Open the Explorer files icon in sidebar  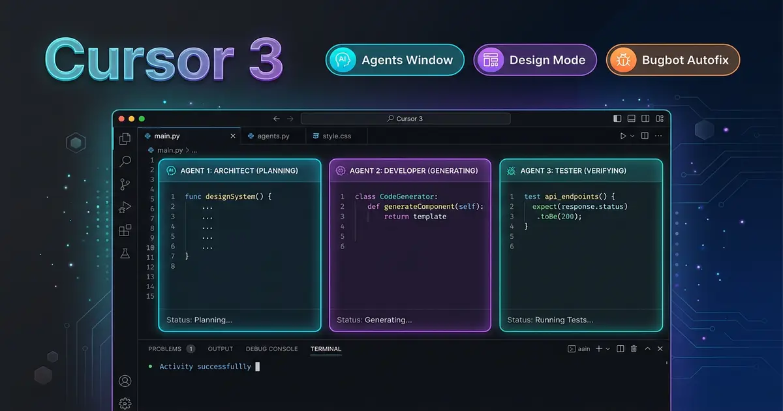pos(125,139)
